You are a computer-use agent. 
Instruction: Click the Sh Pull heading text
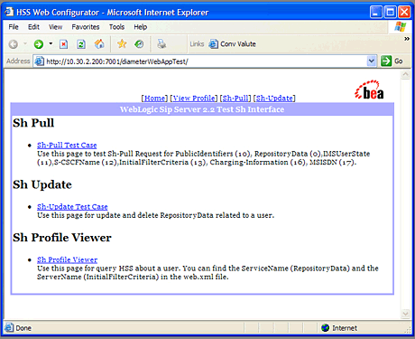tap(33, 123)
